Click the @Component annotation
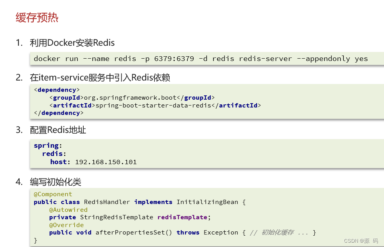This screenshot has width=384, height=247. tap(53, 194)
